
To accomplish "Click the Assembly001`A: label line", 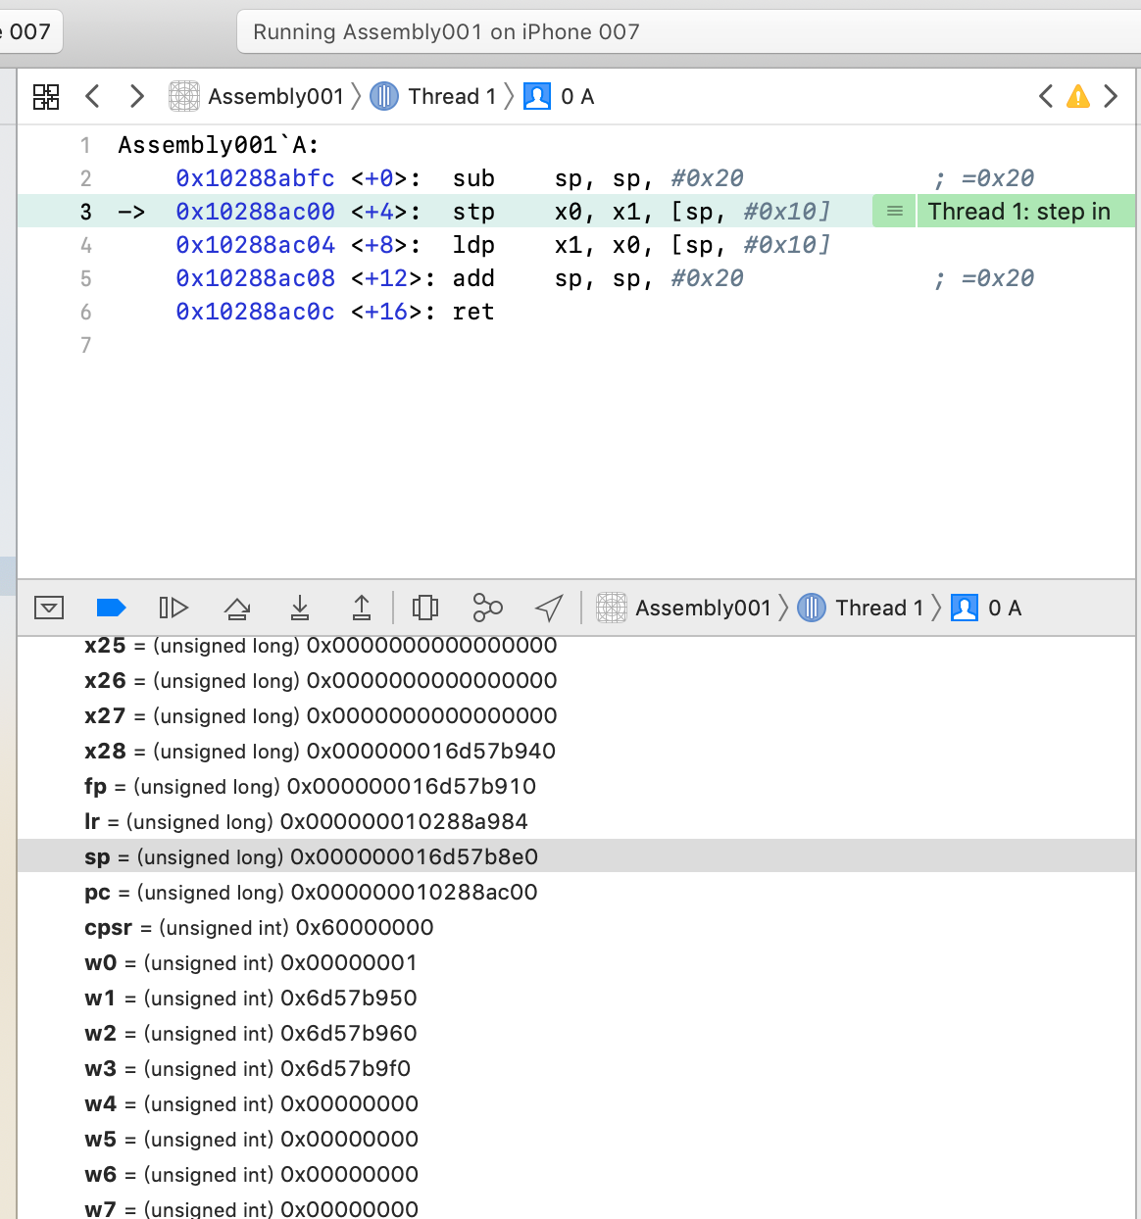I will pos(219,145).
